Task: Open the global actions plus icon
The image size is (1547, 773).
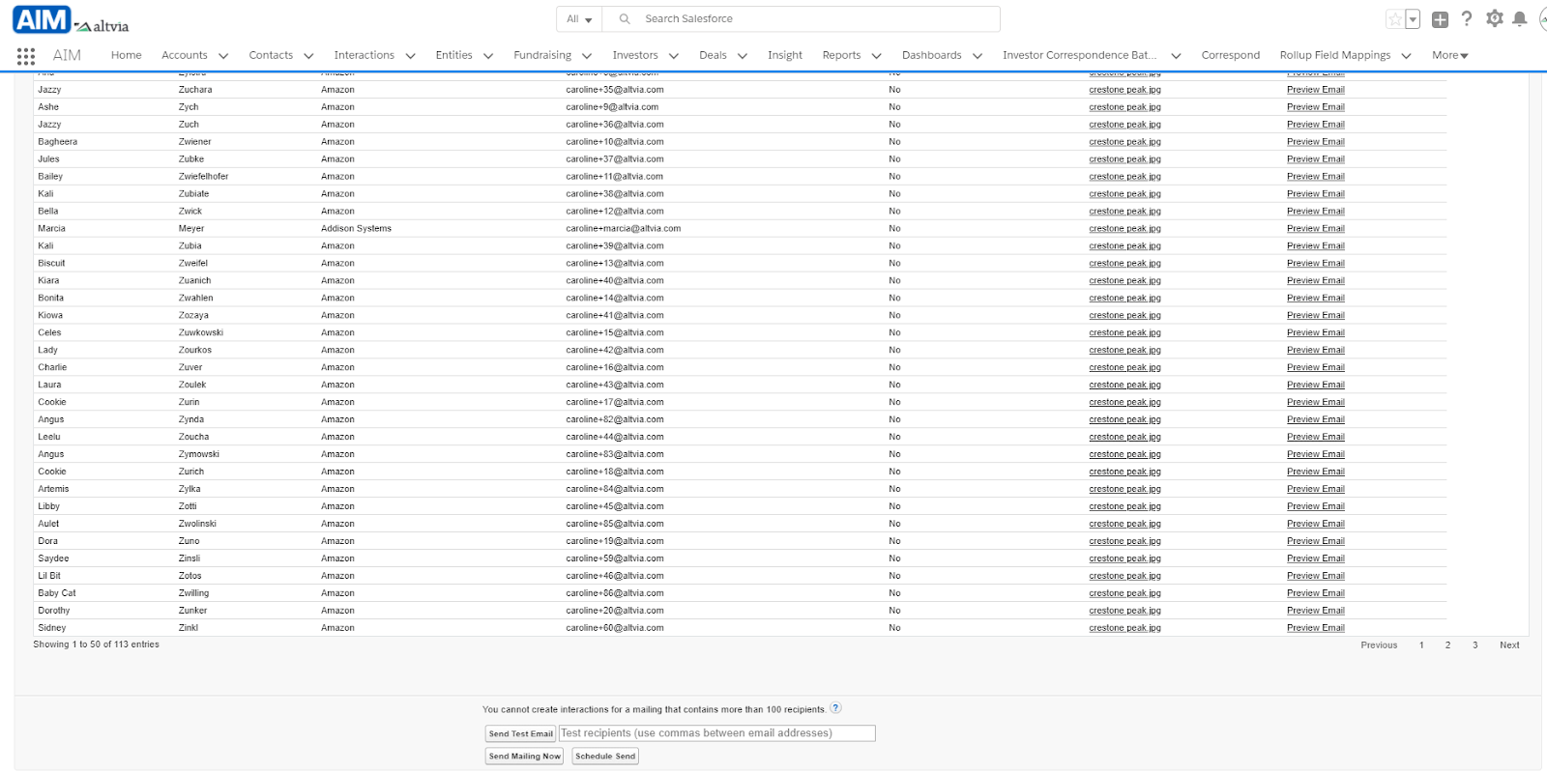Action: tap(1440, 19)
